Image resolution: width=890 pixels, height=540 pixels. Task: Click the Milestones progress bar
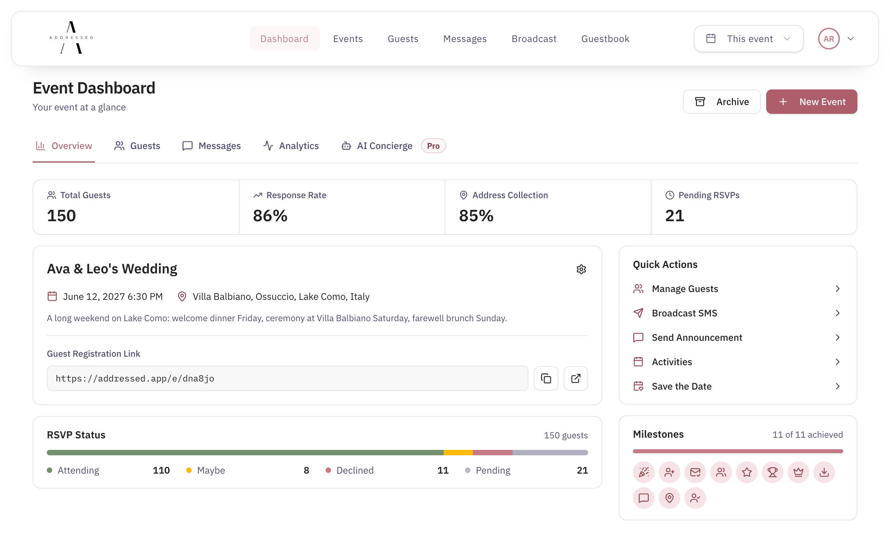738,451
